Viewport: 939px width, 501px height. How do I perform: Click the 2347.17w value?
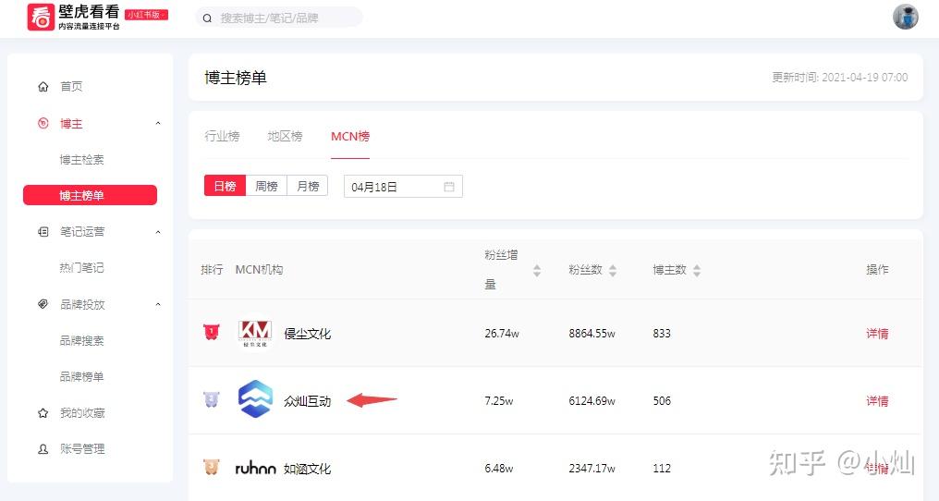click(591, 469)
